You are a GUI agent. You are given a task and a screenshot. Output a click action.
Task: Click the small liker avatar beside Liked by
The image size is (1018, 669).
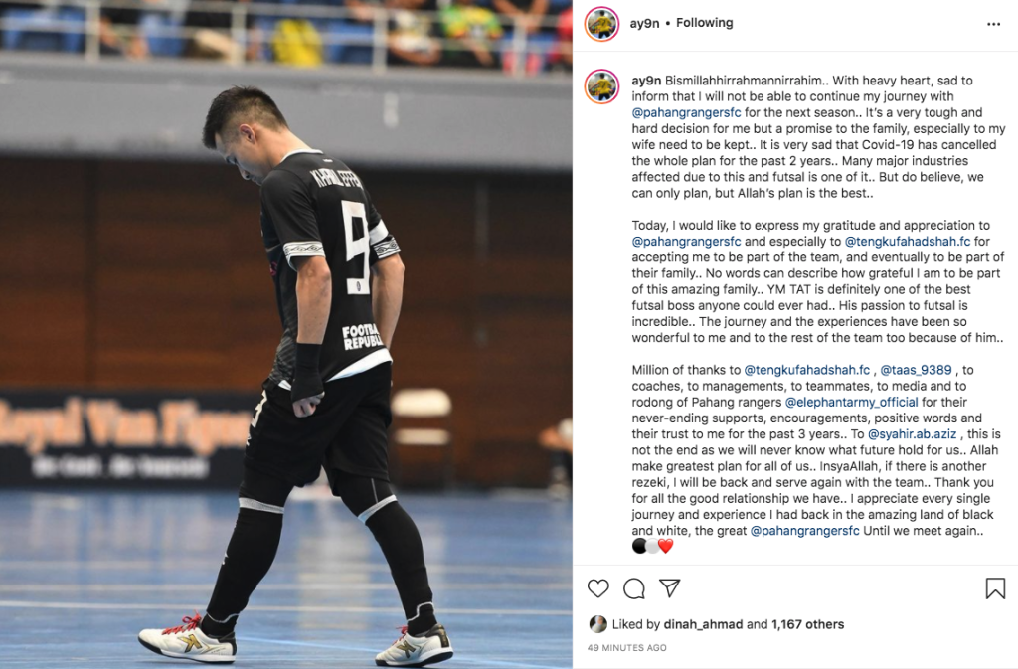pyautogui.click(x=597, y=624)
